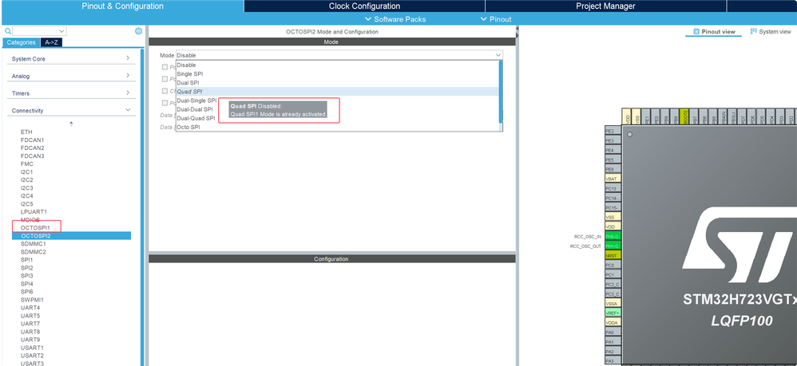The image size is (797, 366).
Task: Click the PH1-O pin on the chip
Action: (x=613, y=246)
